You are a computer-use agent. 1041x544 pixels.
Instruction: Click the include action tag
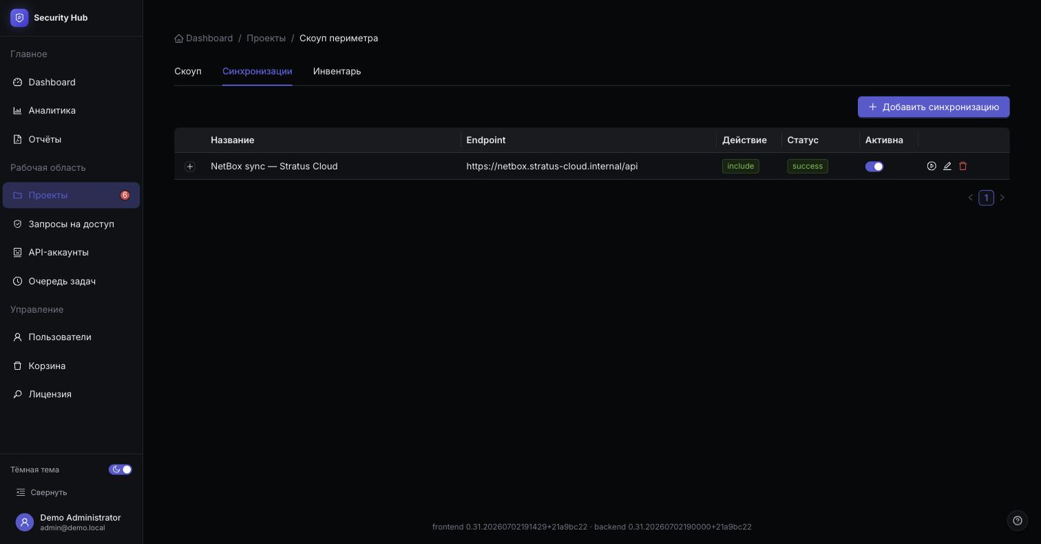coord(741,166)
